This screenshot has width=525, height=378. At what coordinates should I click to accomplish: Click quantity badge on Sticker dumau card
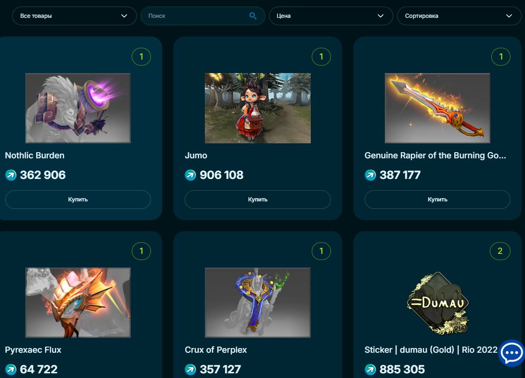(x=500, y=251)
